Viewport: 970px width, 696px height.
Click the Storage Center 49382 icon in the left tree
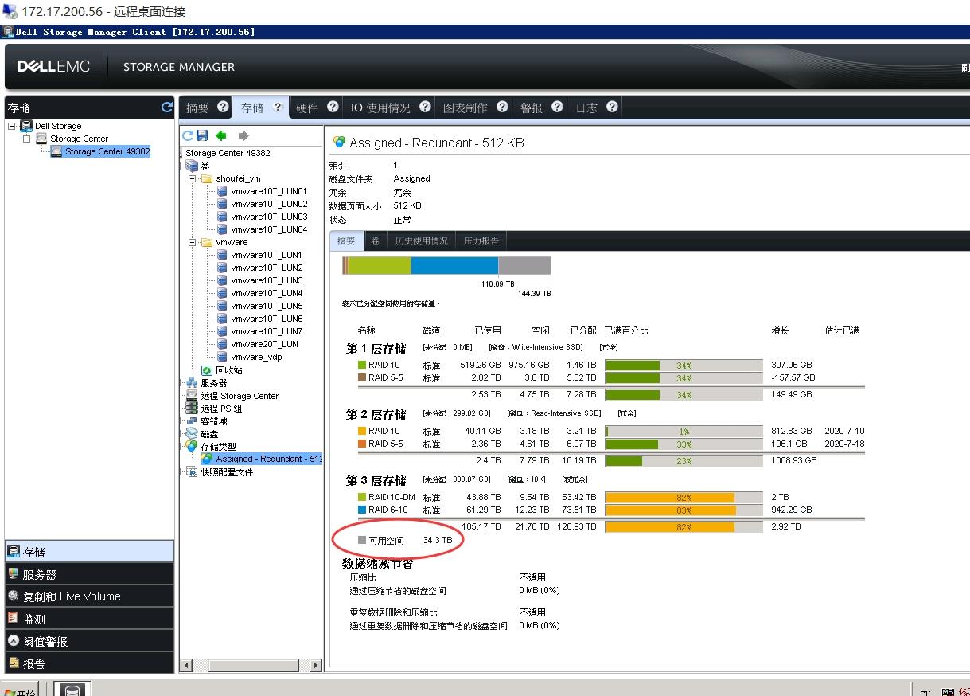[56, 151]
